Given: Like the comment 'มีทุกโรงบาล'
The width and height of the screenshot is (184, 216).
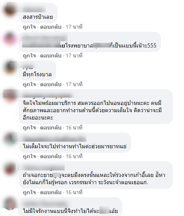Looking at the screenshot, I should (29, 84).
